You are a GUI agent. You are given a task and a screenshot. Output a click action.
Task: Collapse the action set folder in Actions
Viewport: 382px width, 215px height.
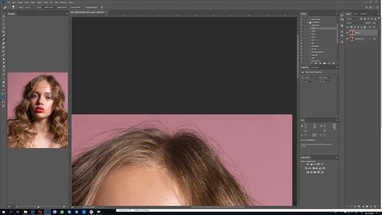point(308,23)
